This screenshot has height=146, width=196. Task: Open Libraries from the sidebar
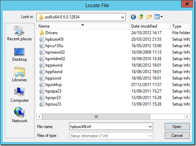click(x=19, y=74)
